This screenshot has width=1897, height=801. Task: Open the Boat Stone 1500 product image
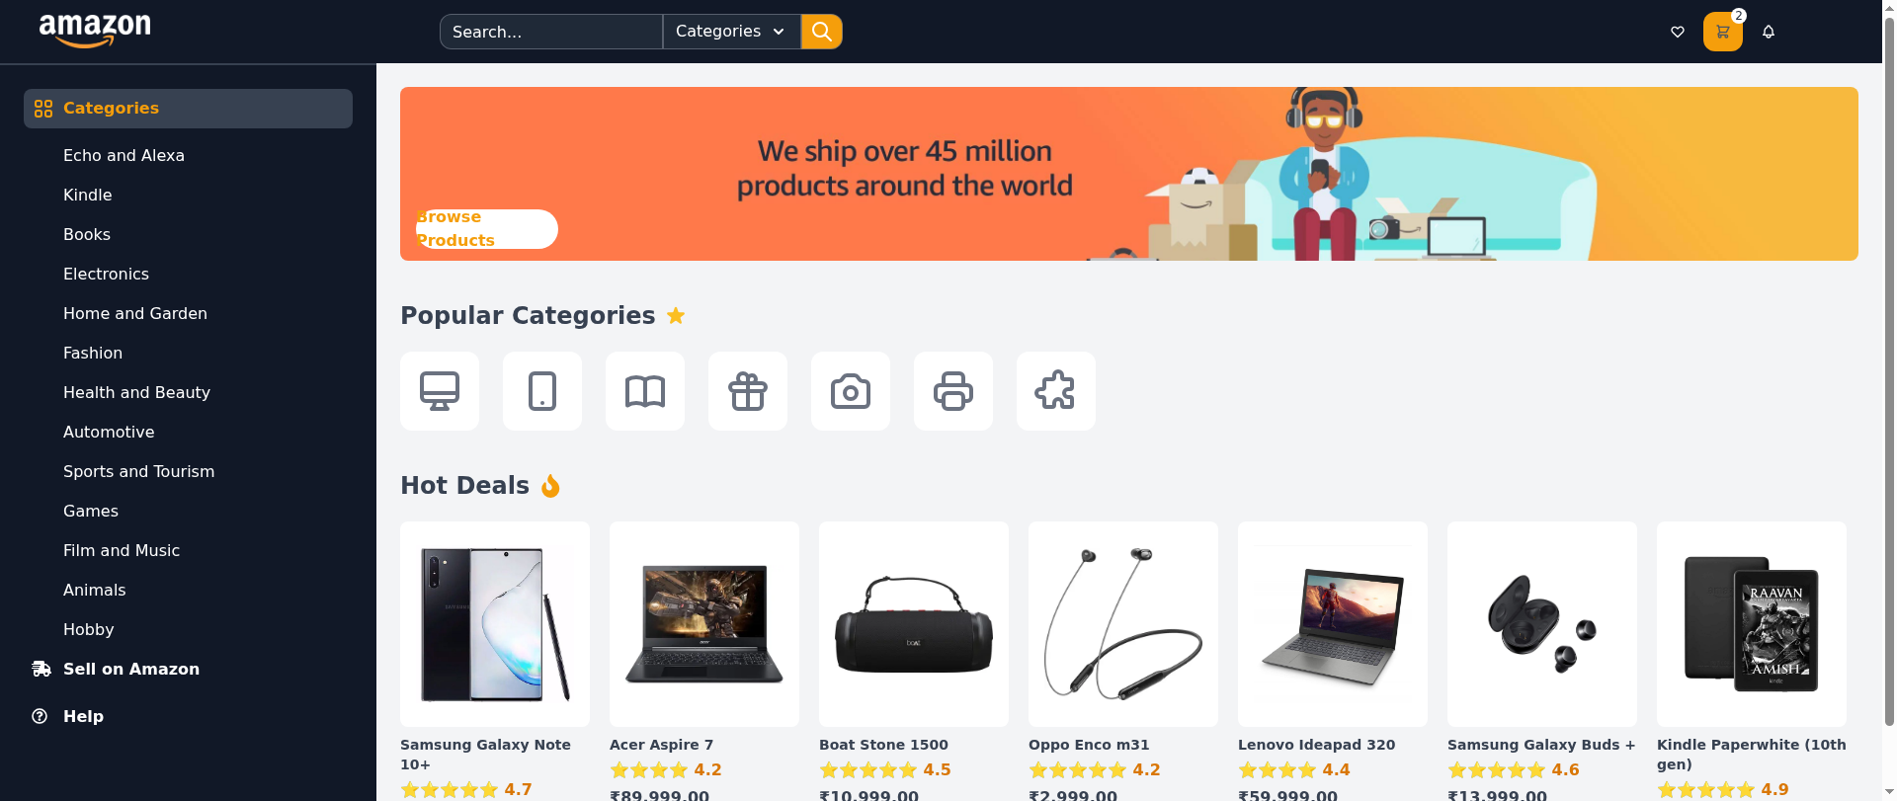pos(914,624)
